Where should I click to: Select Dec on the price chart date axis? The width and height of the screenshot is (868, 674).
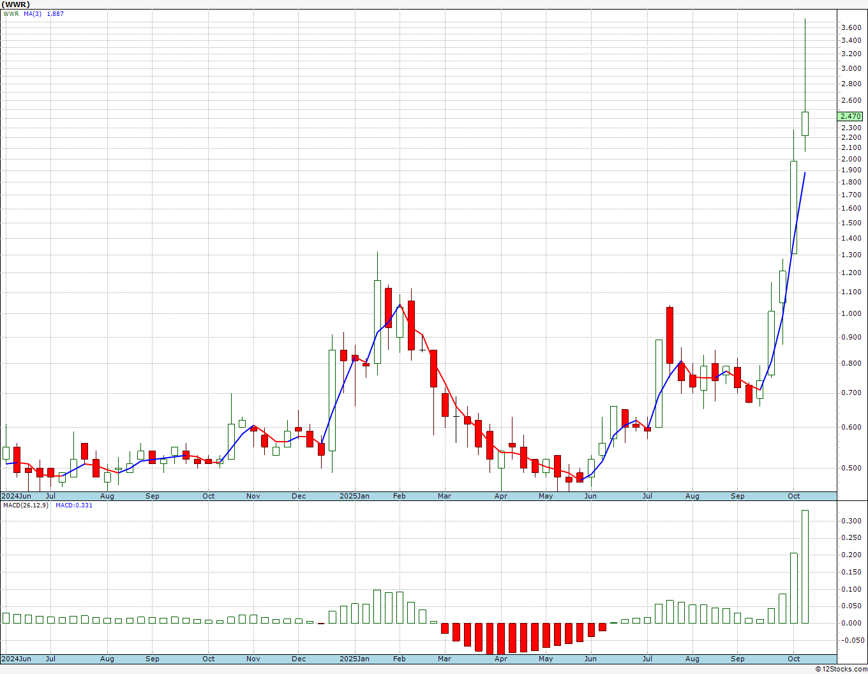pos(299,496)
